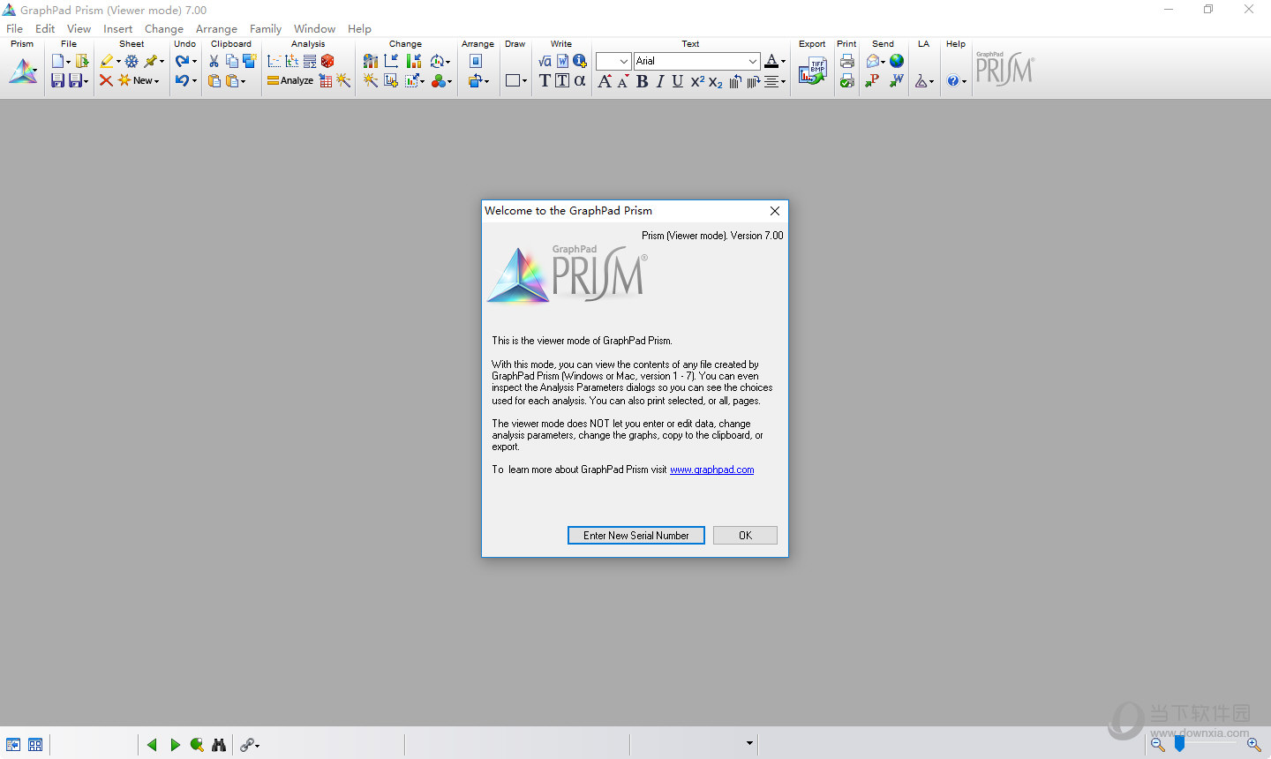This screenshot has width=1271, height=759.
Task: Click the Undo arrow button
Action: (x=182, y=80)
